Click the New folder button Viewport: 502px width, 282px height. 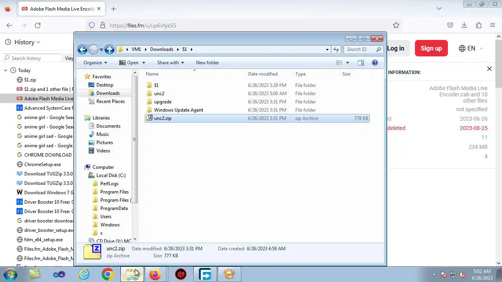click(207, 63)
